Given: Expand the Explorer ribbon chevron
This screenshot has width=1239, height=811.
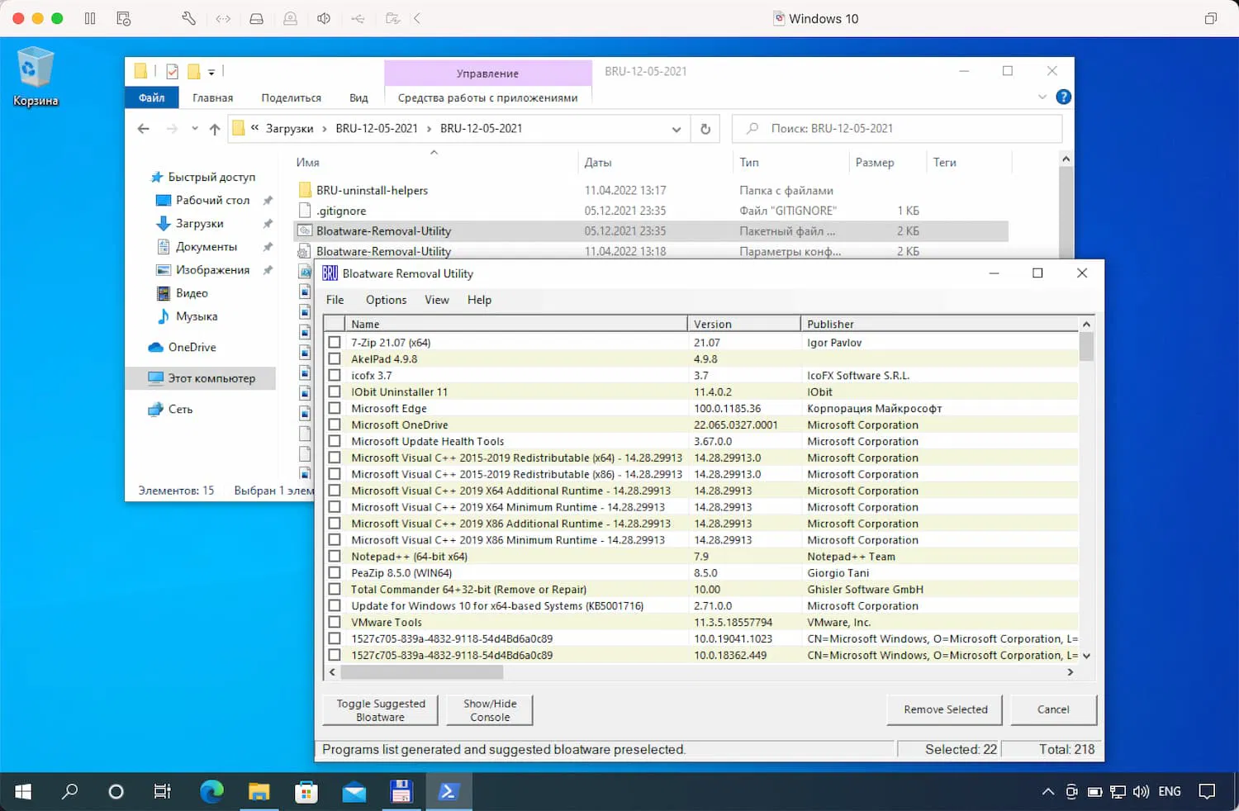Looking at the screenshot, I should point(1042,97).
